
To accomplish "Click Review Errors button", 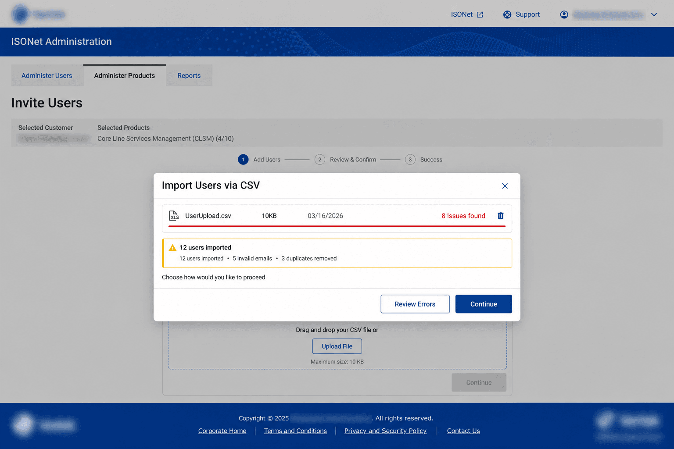I will point(415,304).
